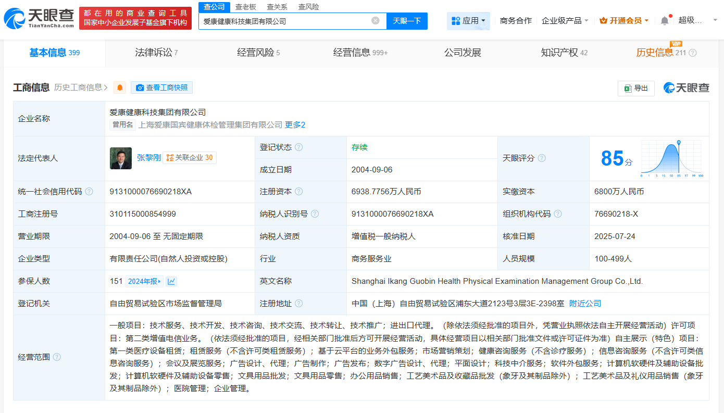Screen dimensions: 724x413
Task: Click the TianYanCha logo at top left
Action: pos(39,19)
